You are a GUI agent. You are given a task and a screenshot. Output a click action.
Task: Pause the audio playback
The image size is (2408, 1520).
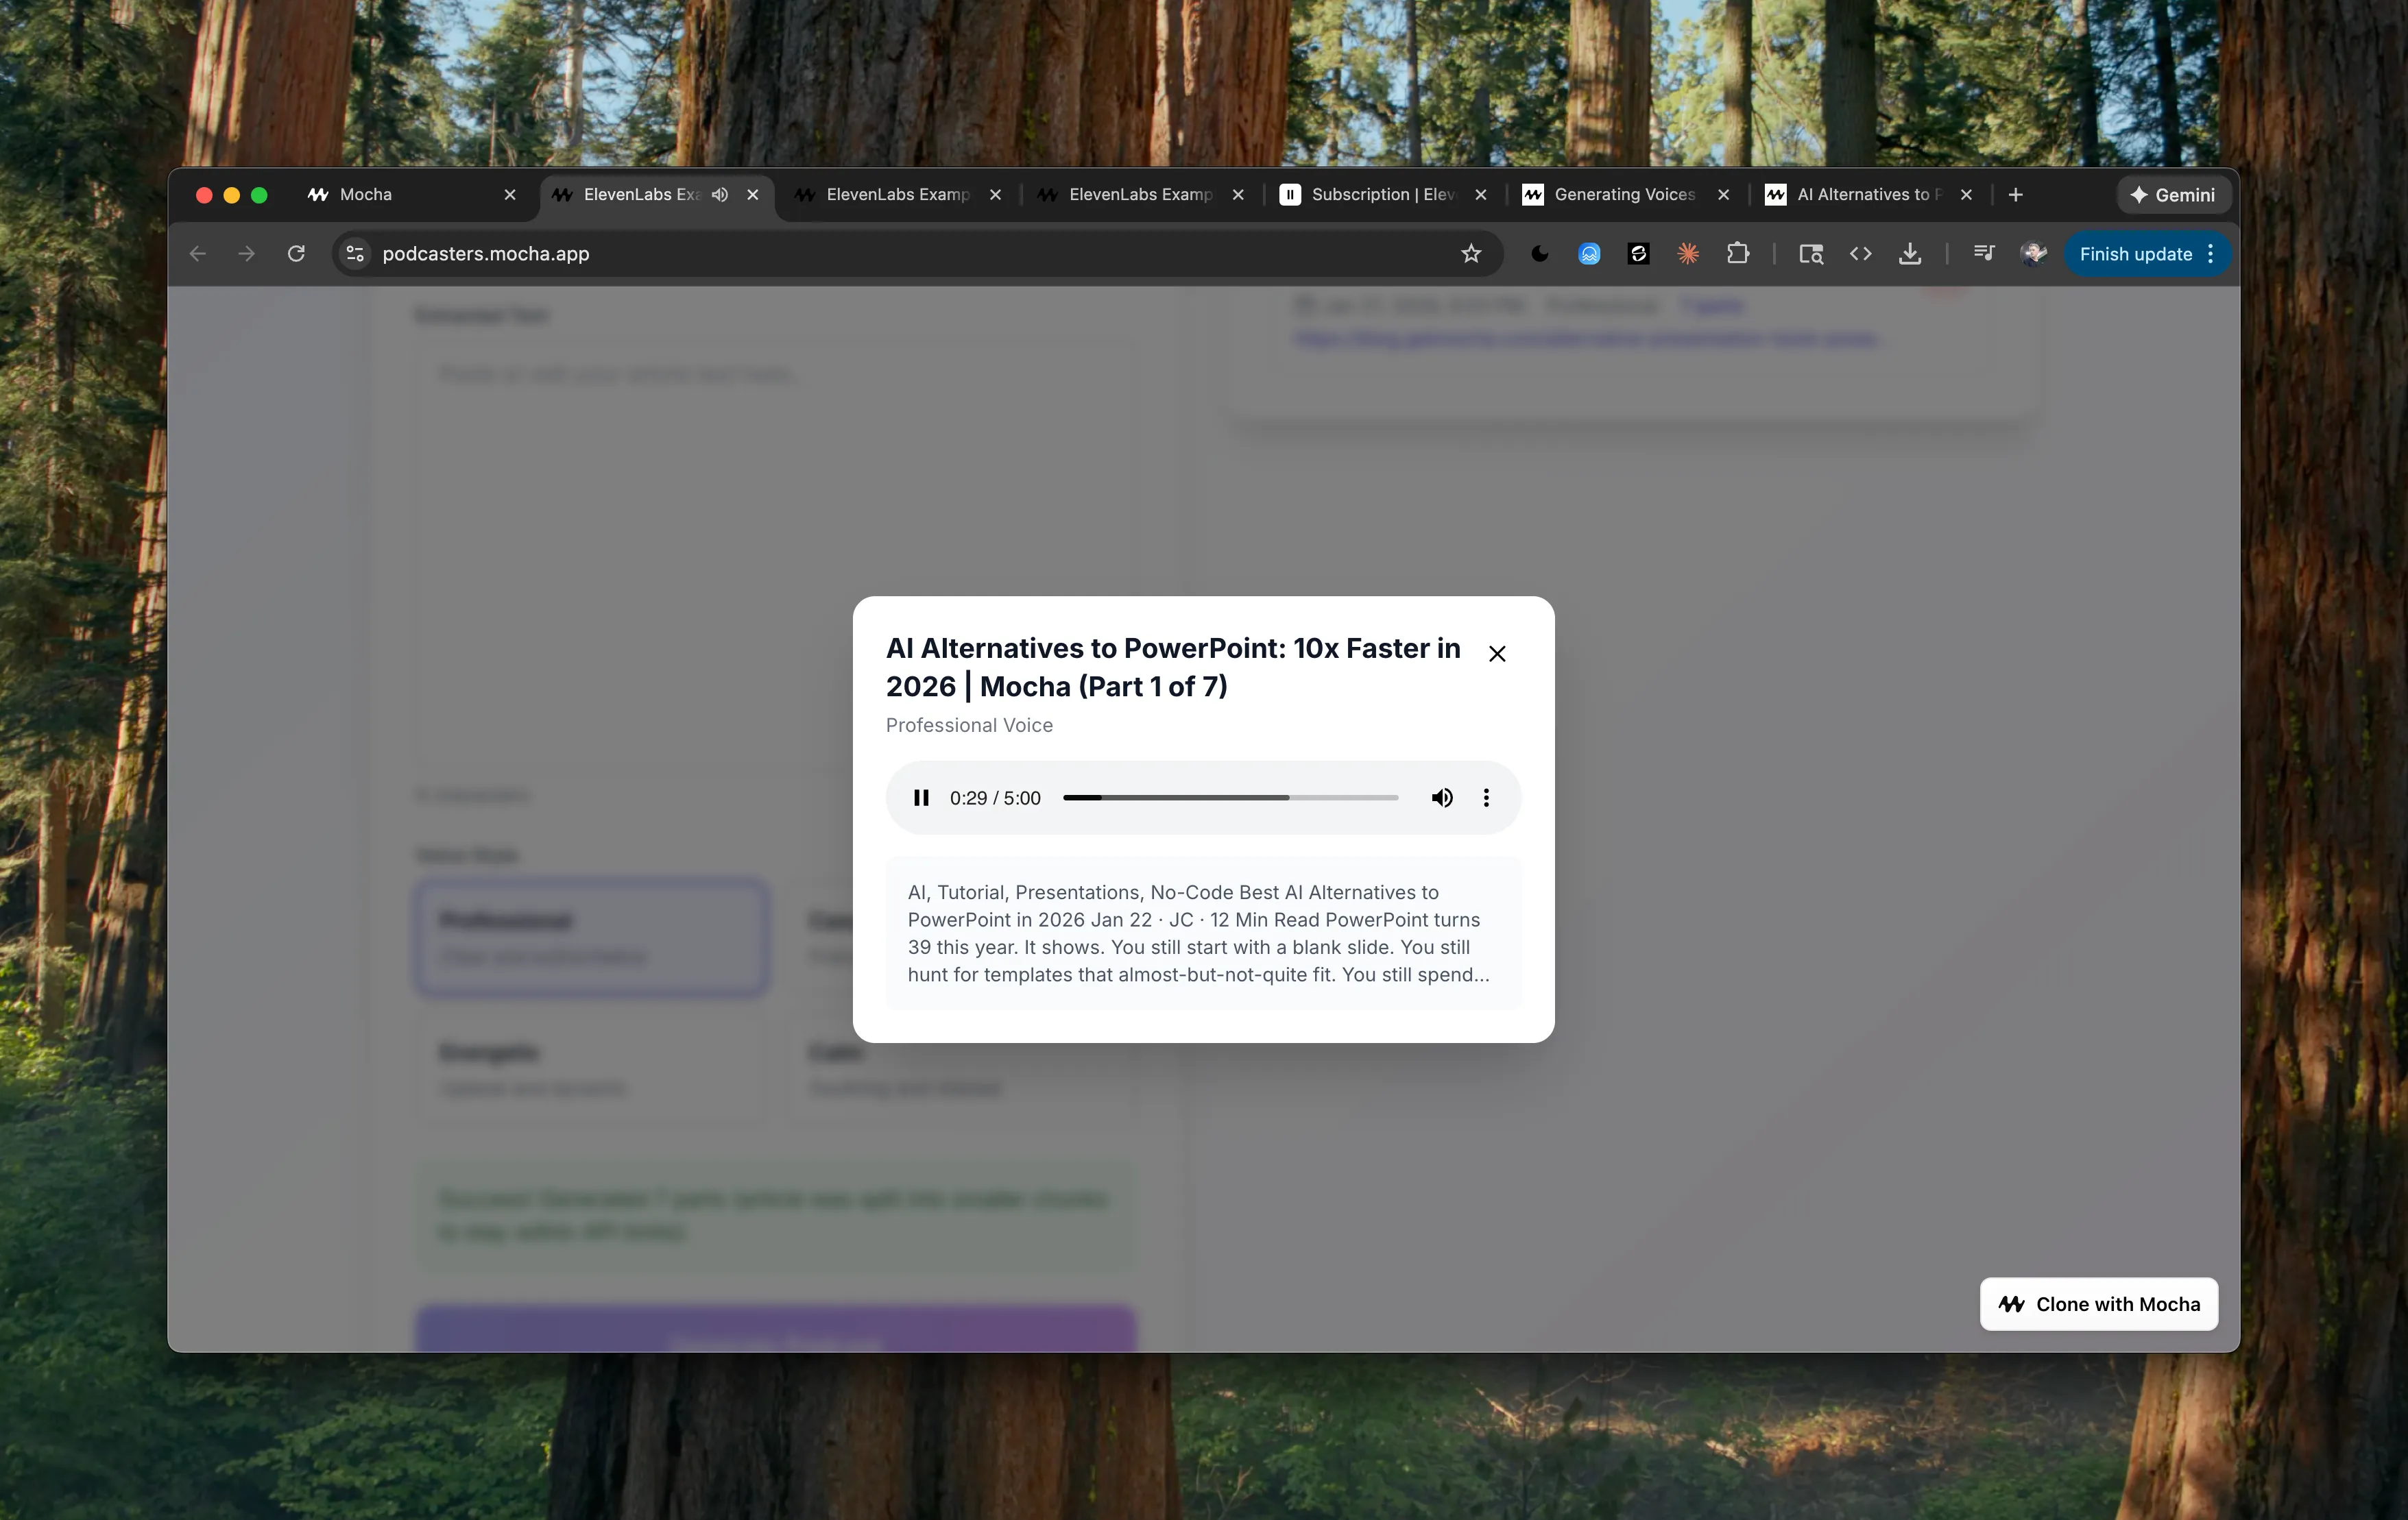921,798
